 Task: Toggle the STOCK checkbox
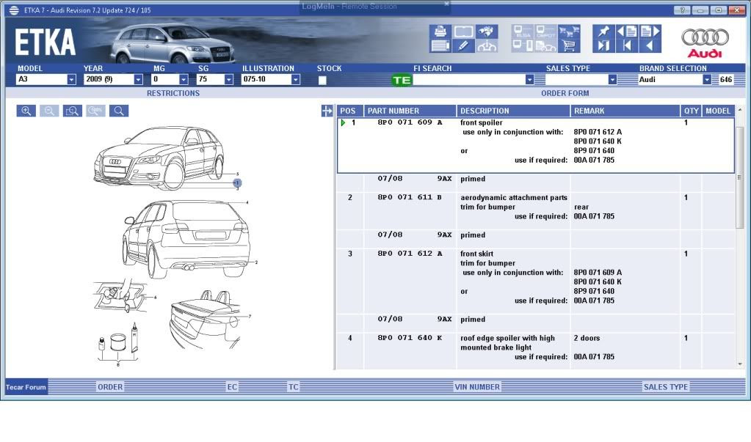click(x=322, y=80)
